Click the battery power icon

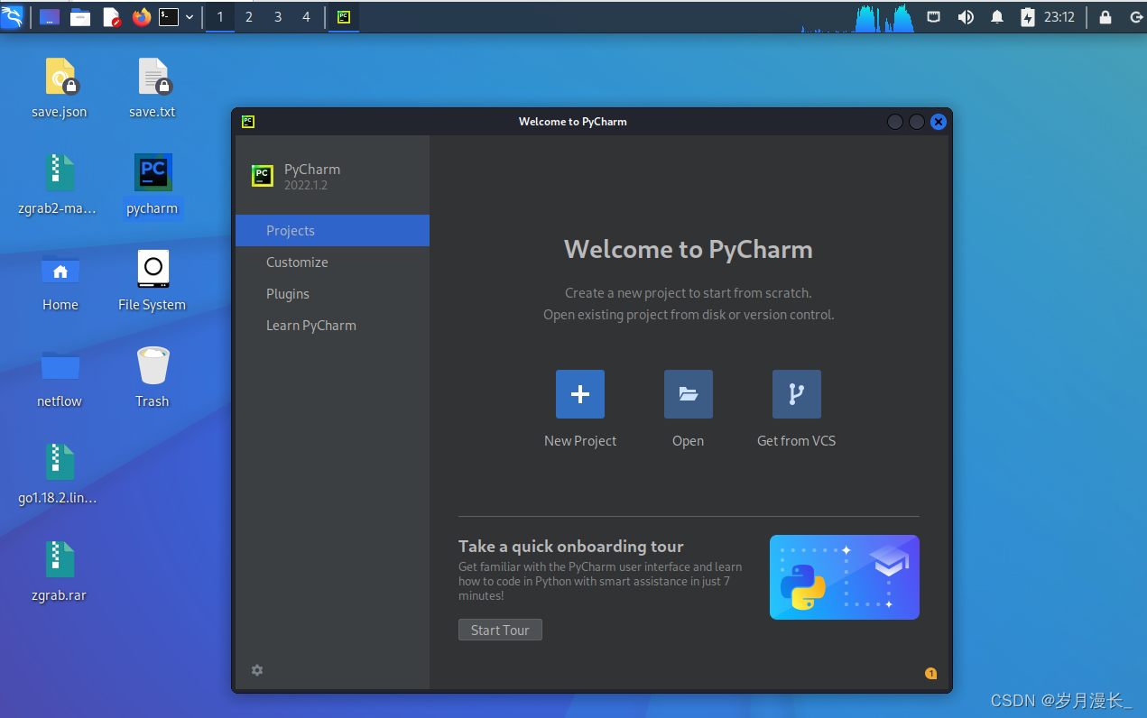point(1028,16)
